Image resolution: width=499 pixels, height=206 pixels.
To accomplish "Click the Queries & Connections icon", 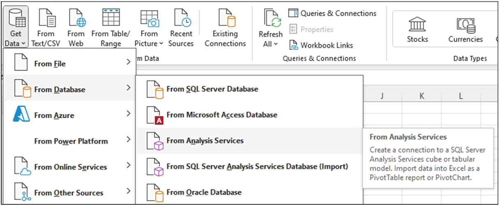I will (x=293, y=13).
